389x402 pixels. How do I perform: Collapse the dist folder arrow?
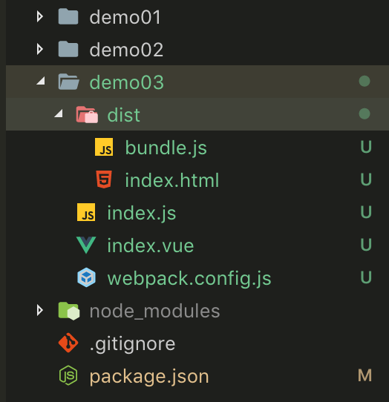coord(59,113)
